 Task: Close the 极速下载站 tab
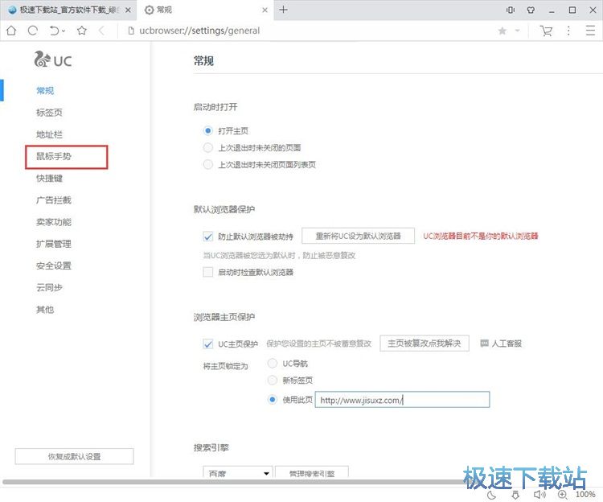128,10
